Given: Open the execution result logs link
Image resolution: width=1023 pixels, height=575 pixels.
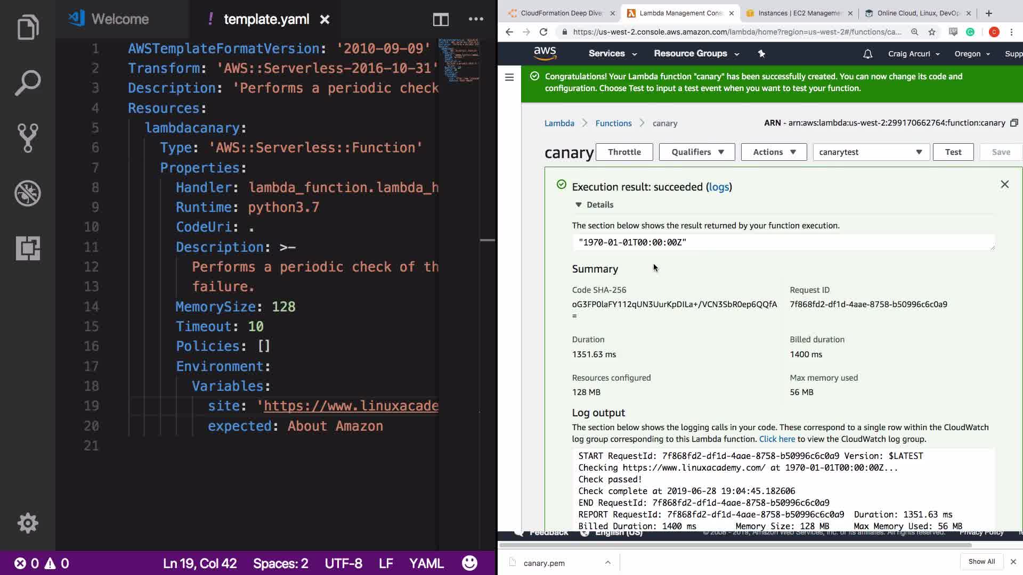Looking at the screenshot, I should pos(718,187).
